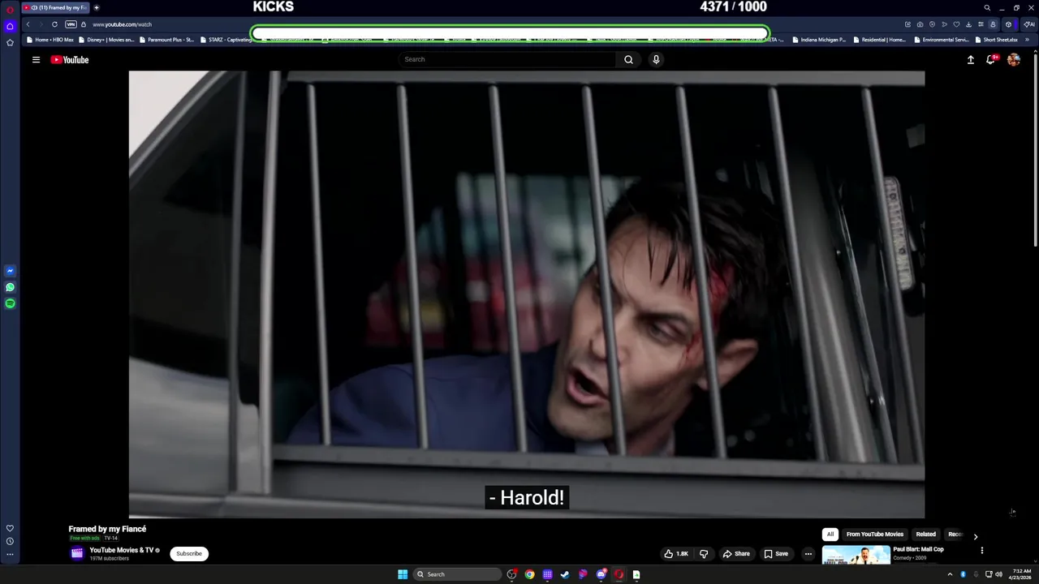The width and height of the screenshot is (1039, 584).
Task: Dislike the video with thumbs down
Action: coord(704,554)
